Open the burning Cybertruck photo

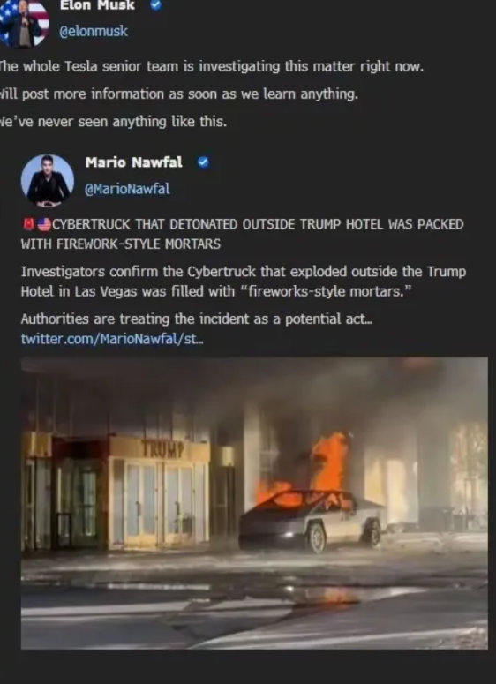(254, 503)
